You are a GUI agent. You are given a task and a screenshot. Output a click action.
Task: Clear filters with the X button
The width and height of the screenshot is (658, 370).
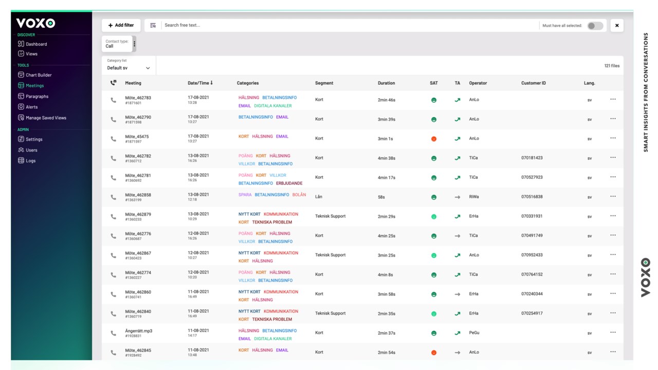point(617,25)
